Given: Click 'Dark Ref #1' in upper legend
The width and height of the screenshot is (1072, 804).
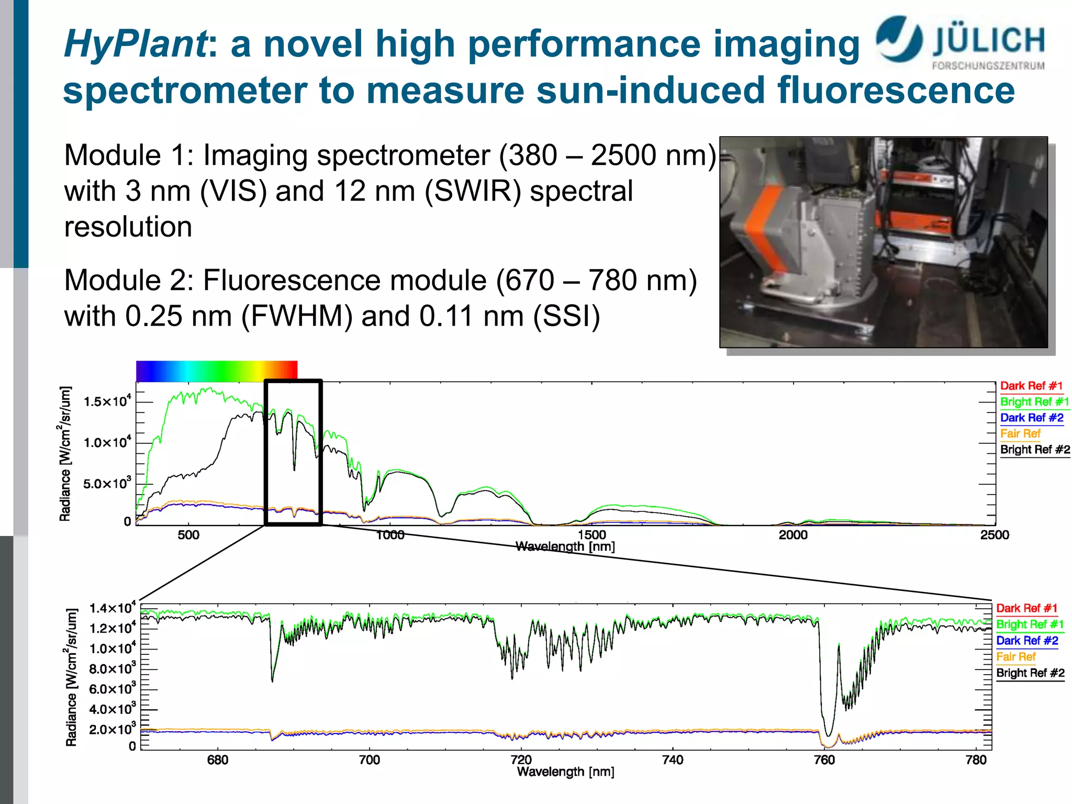Looking at the screenshot, I should click(1032, 386).
